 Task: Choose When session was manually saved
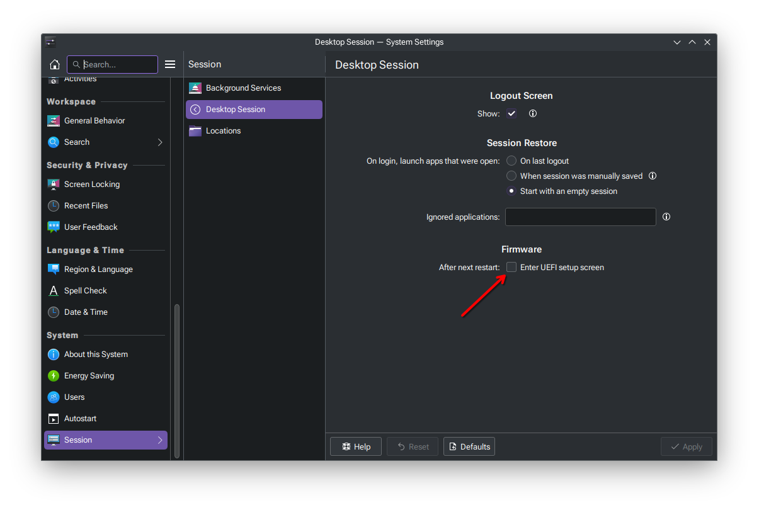coord(511,176)
